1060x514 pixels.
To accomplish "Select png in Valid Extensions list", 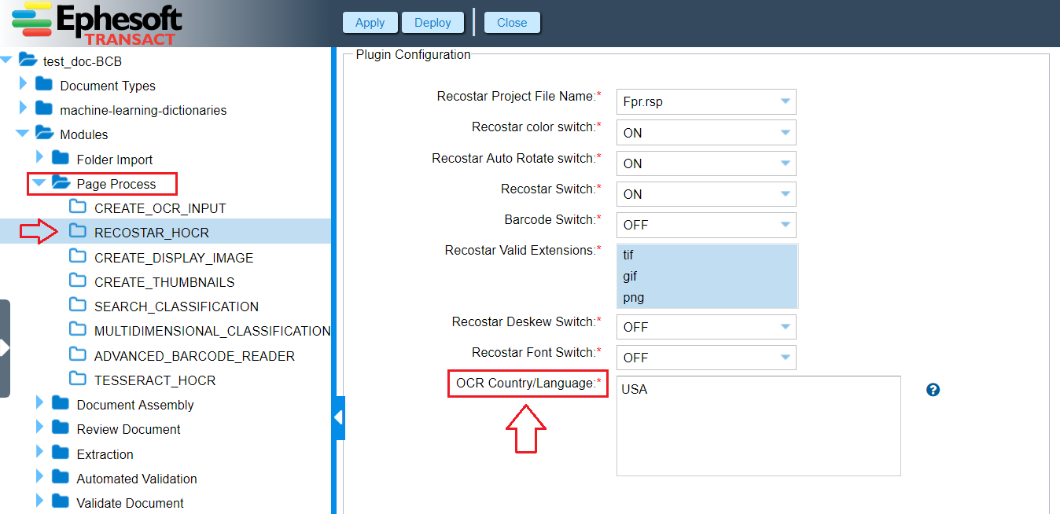I will (707, 297).
